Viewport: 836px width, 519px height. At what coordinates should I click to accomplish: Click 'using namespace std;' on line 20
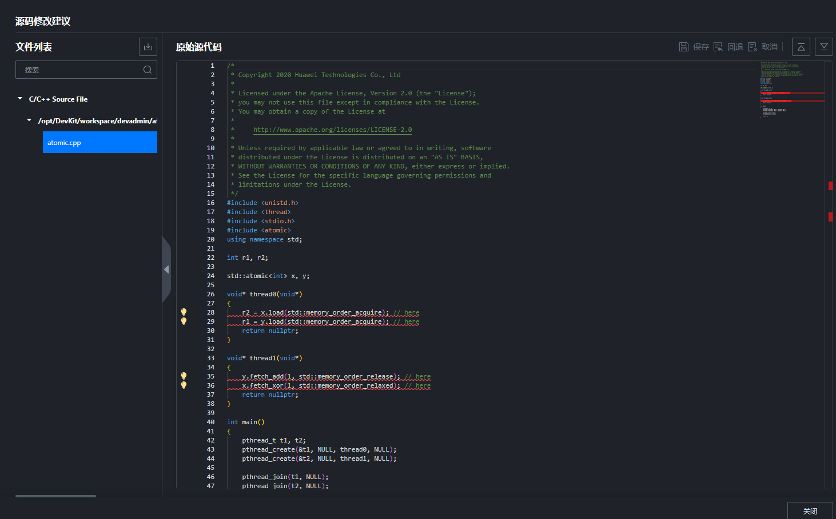pos(264,239)
